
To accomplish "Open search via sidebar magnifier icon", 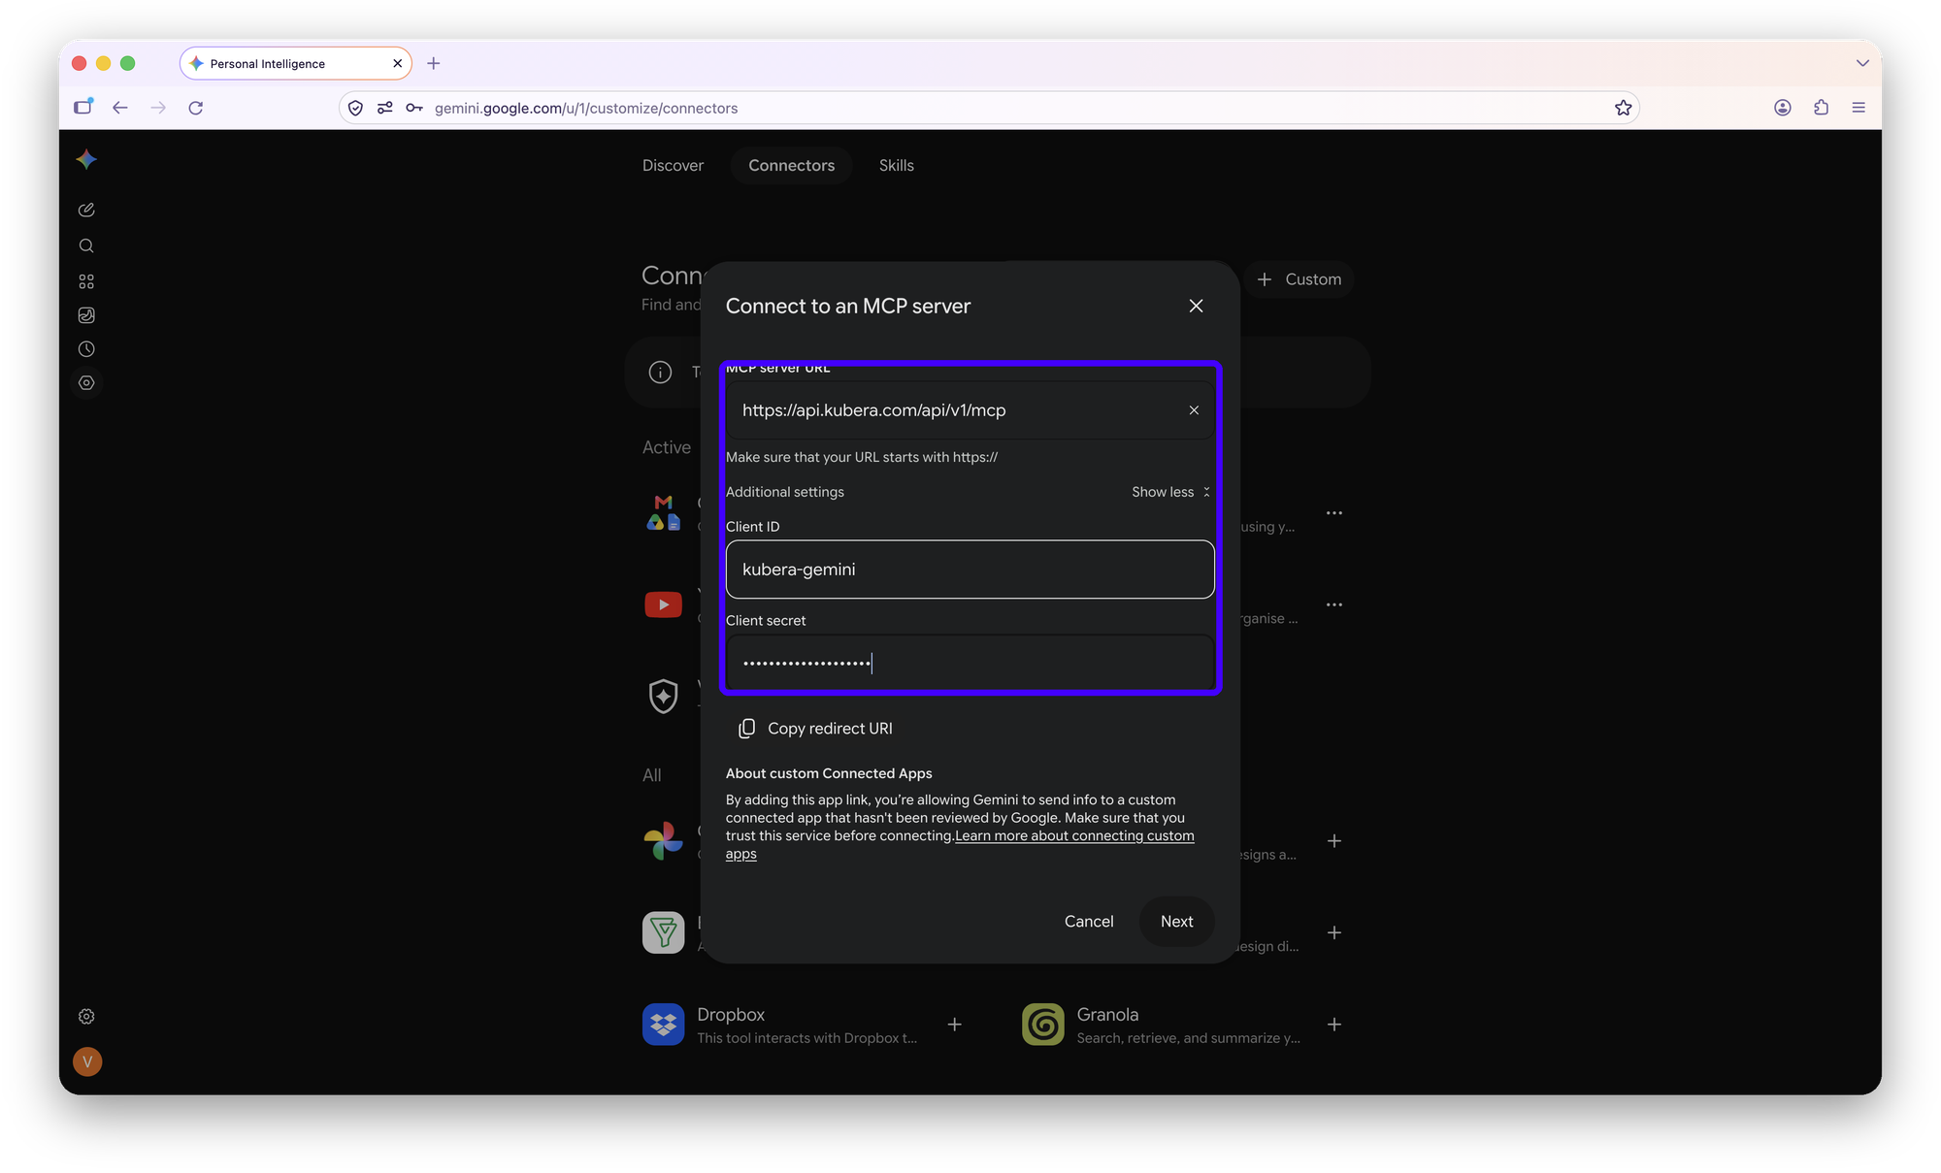I will (86, 245).
